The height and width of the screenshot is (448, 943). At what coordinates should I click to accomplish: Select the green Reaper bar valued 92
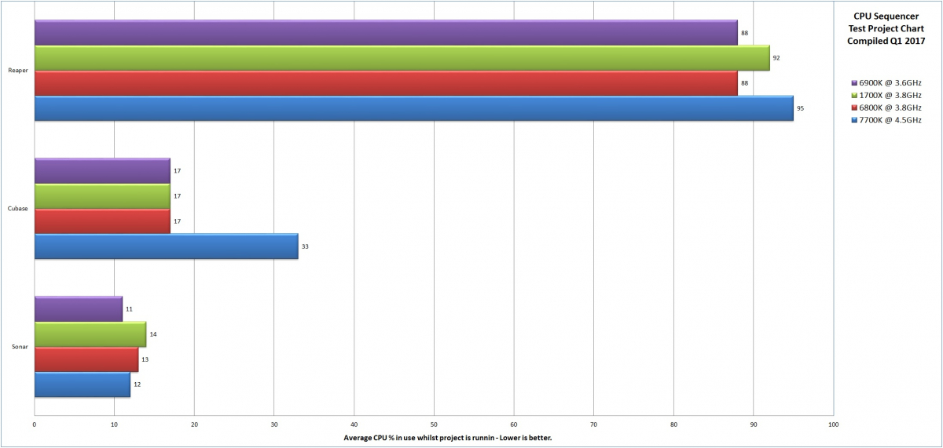tap(402, 58)
